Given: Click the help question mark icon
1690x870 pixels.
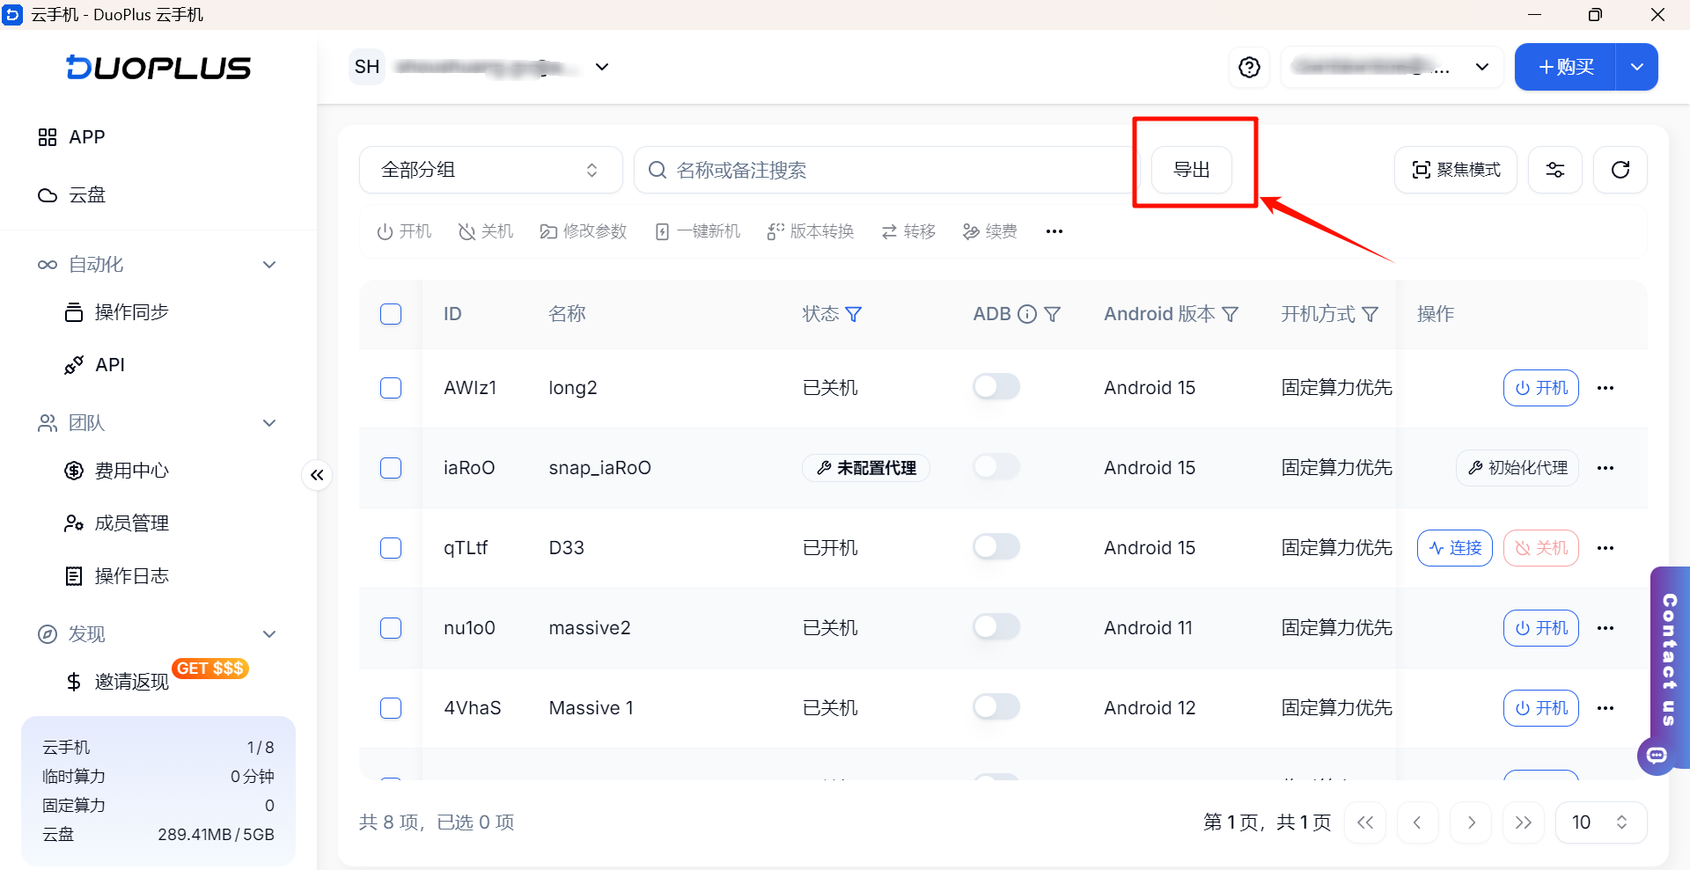Looking at the screenshot, I should click(1249, 67).
